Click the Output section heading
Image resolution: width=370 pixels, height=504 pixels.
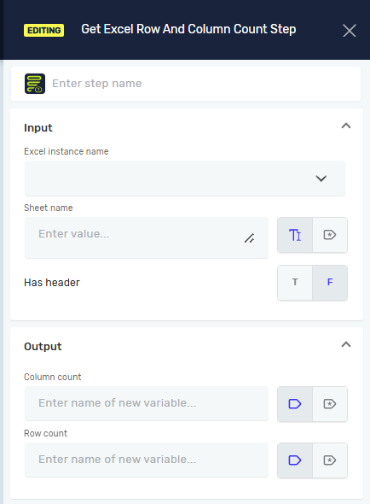click(x=43, y=347)
